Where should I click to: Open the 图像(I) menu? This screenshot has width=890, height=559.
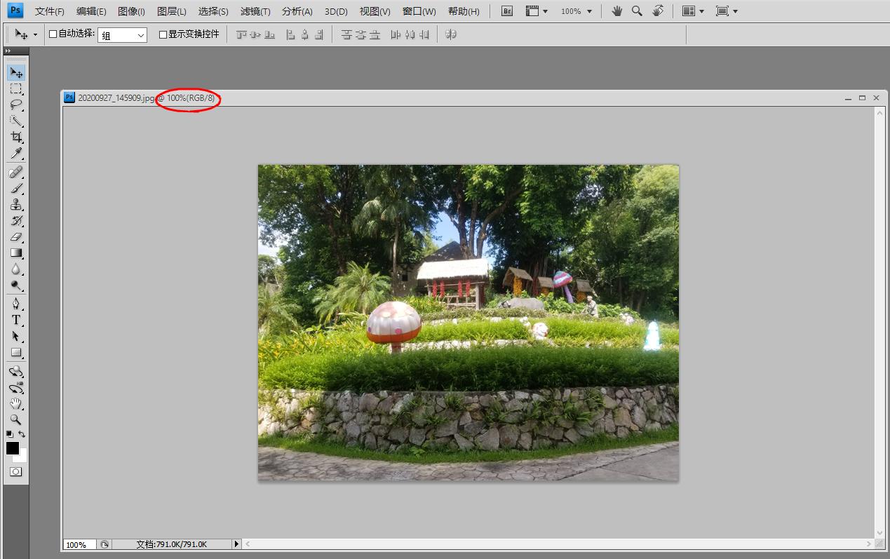(131, 11)
